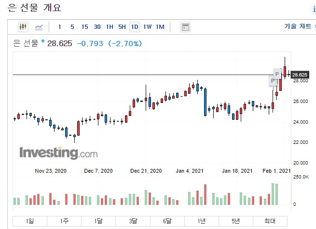Click the 26.000 price axis label
The height and width of the screenshot is (229, 316).
(301, 102)
